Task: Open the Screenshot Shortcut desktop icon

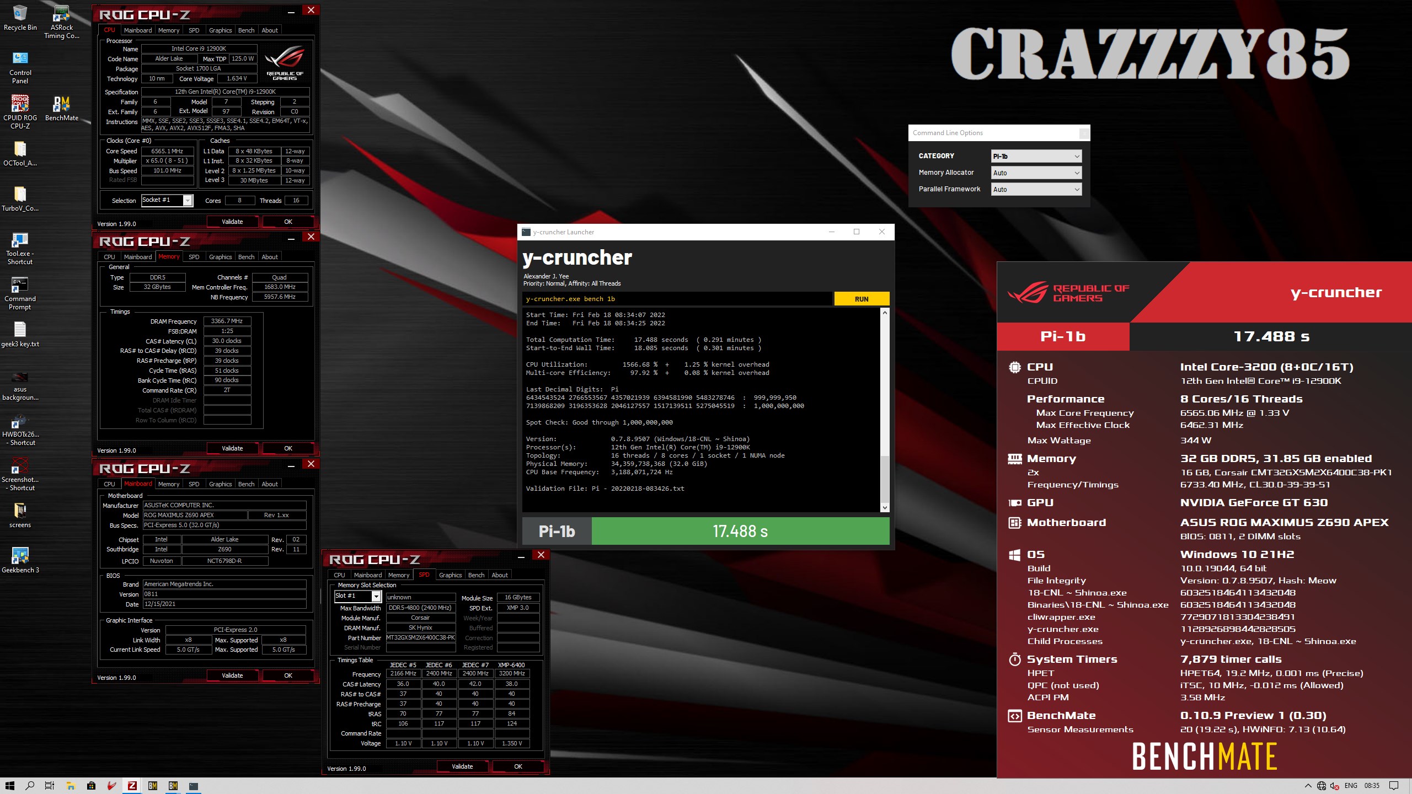Action: (20, 474)
